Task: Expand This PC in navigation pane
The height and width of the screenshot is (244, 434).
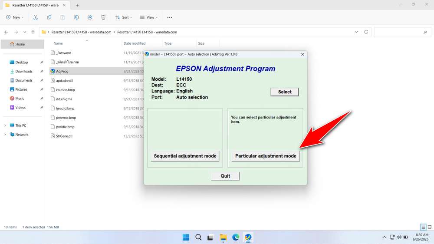Action: click(5, 125)
